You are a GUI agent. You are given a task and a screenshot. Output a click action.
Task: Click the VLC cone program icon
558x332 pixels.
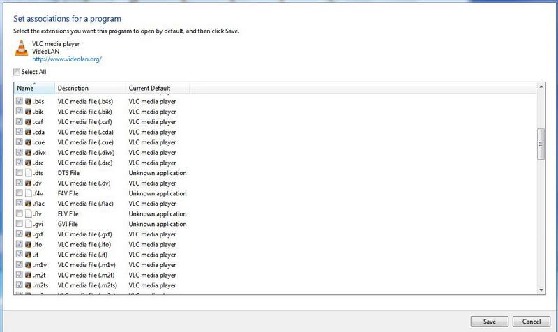(x=22, y=48)
